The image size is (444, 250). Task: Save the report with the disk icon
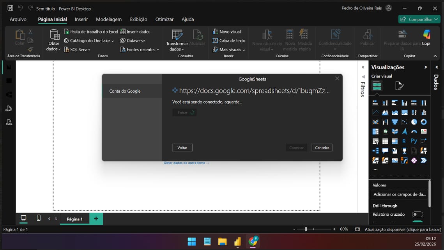10,8
